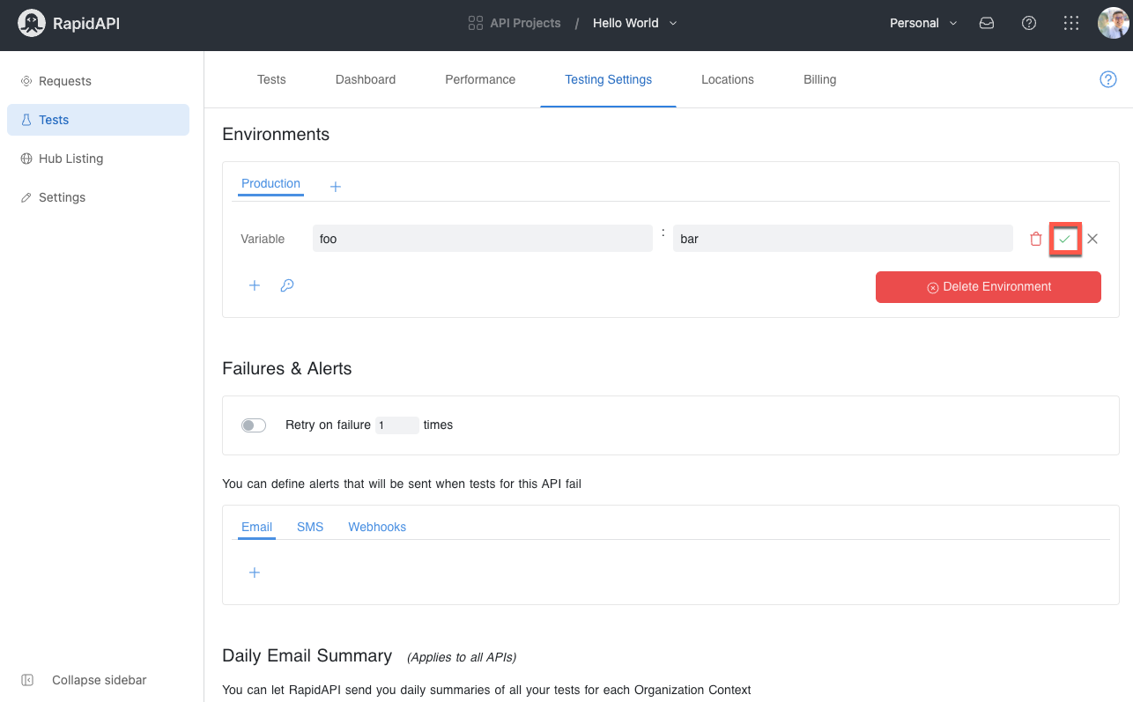The image size is (1133, 702).
Task: Click the variable name field containing foo
Action: (x=483, y=239)
